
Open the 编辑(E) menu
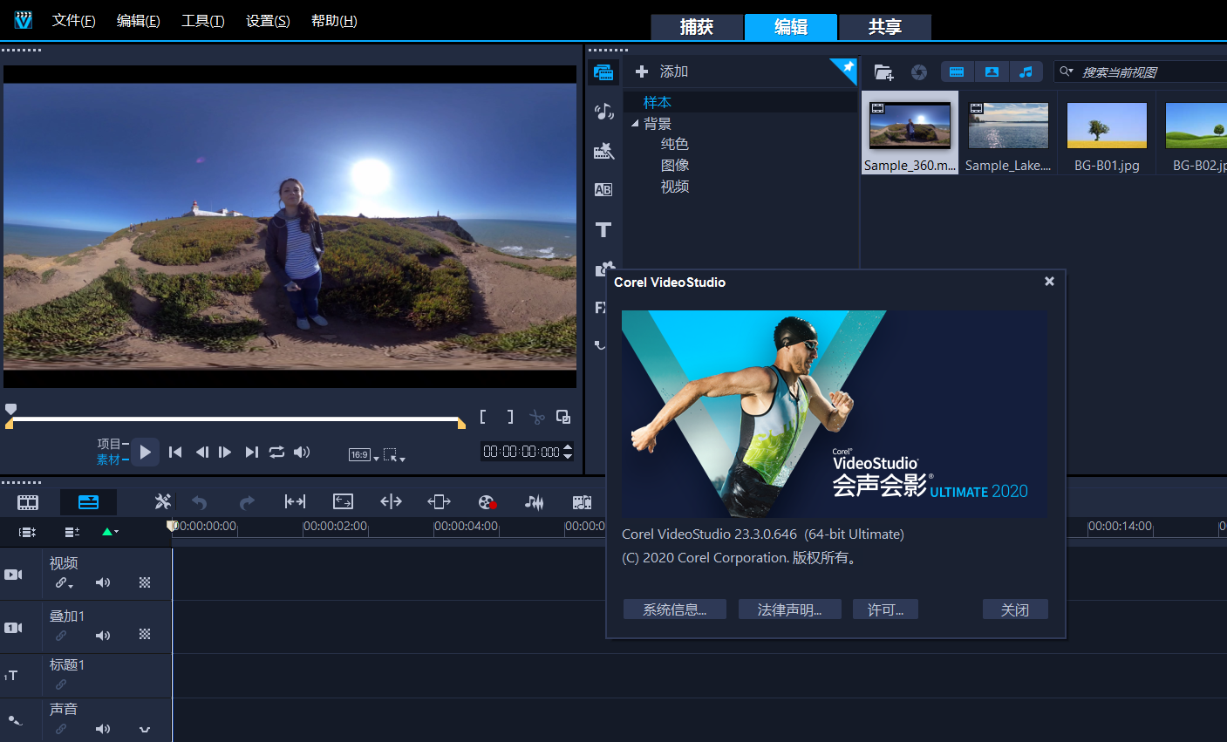pyautogui.click(x=139, y=21)
